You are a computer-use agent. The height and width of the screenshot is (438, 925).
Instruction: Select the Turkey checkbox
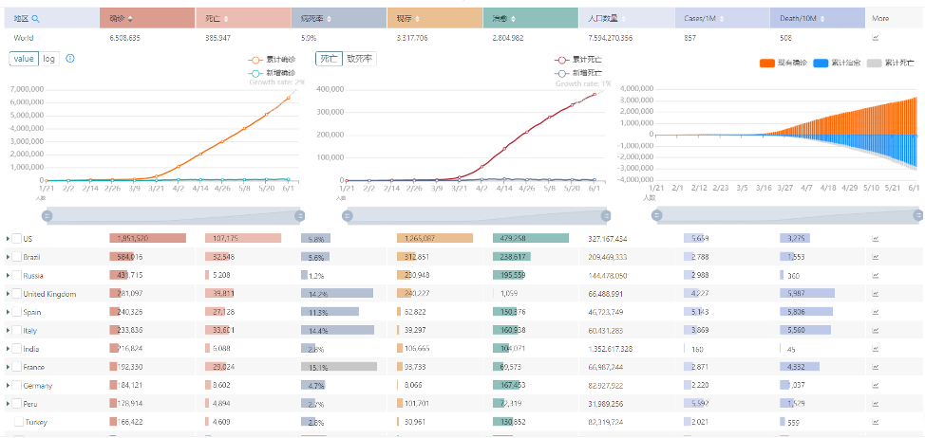pyautogui.click(x=17, y=422)
